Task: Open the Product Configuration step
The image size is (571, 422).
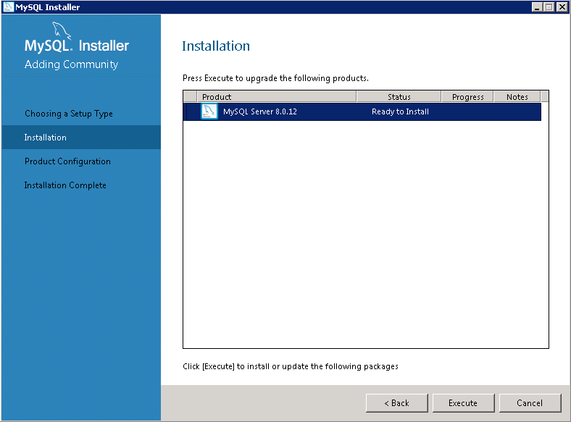Action: [67, 161]
